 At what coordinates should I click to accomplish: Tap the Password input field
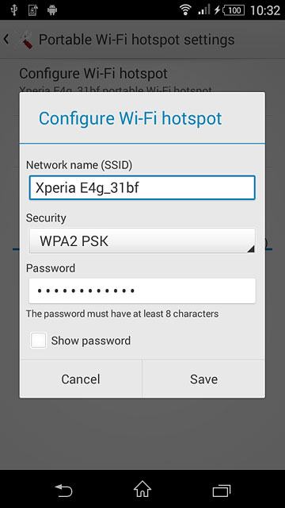tap(142, 291)
